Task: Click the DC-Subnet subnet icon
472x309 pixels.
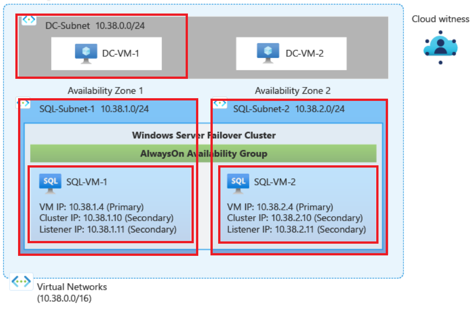Action: 29,20
